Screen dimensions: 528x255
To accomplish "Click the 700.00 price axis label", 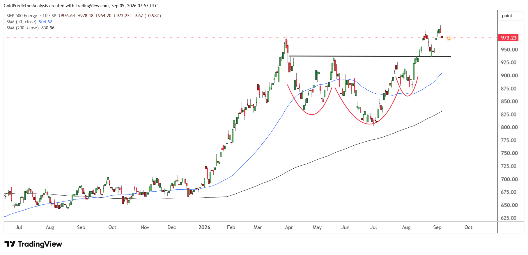I will click(509, 179).
